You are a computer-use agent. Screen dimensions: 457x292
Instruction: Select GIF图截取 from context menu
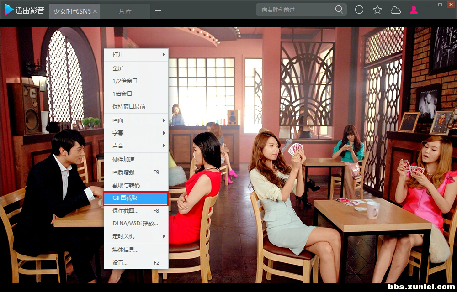tap(136, 198)
